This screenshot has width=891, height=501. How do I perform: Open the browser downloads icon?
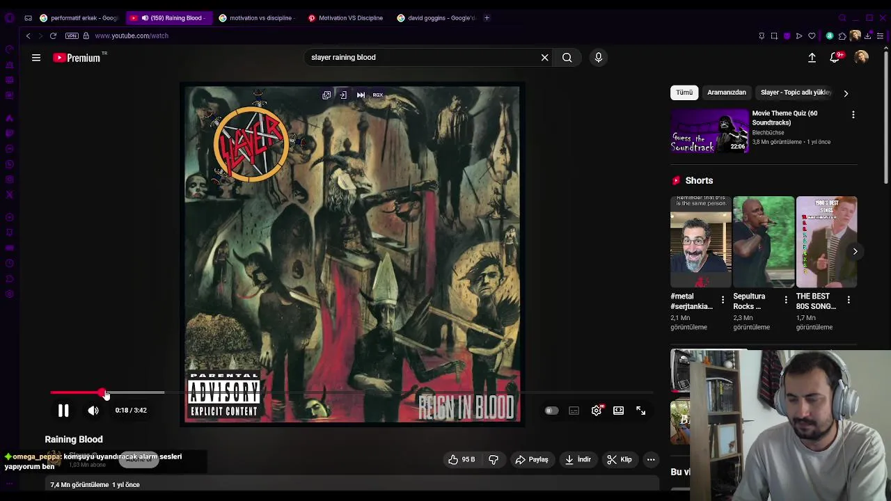[867, 35]
